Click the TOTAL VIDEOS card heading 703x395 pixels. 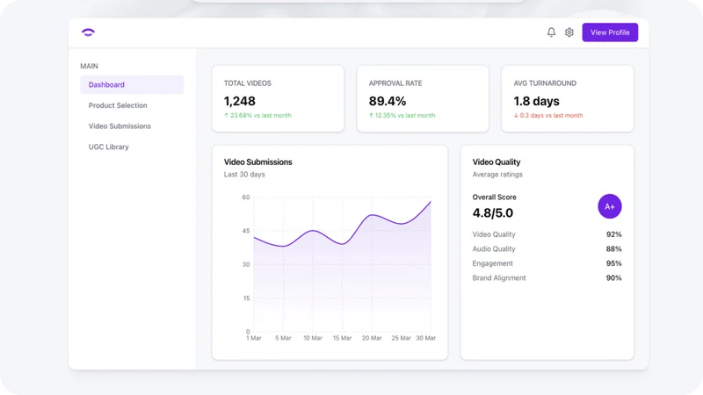click(x=248, y=83)
